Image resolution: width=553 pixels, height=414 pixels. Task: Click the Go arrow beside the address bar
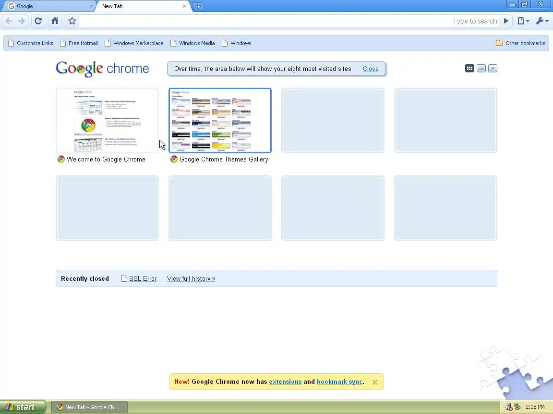[x=506, y=21]
